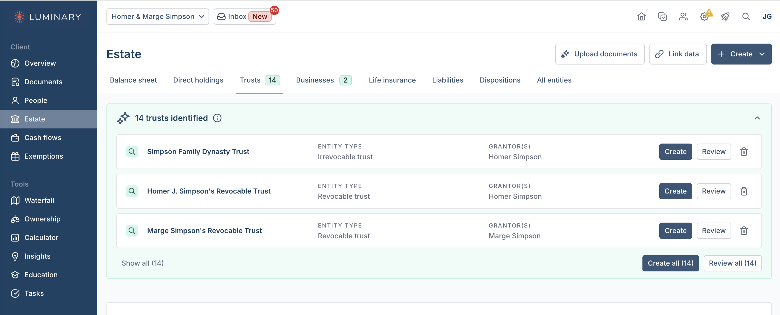Open JG user avatar menu
The height and width of the screenshot is (315, 780).
tap(767, 16)
